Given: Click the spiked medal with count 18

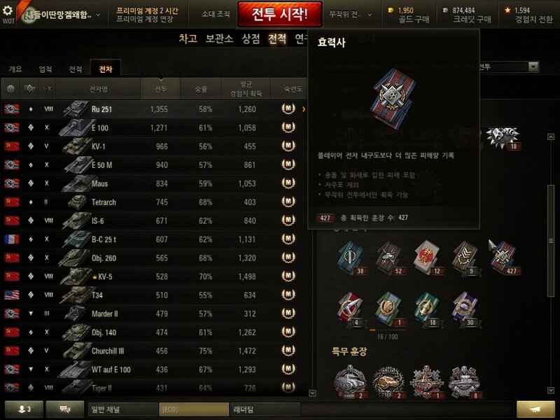Looking at the screenshot, I should click(x=503, y=139).
